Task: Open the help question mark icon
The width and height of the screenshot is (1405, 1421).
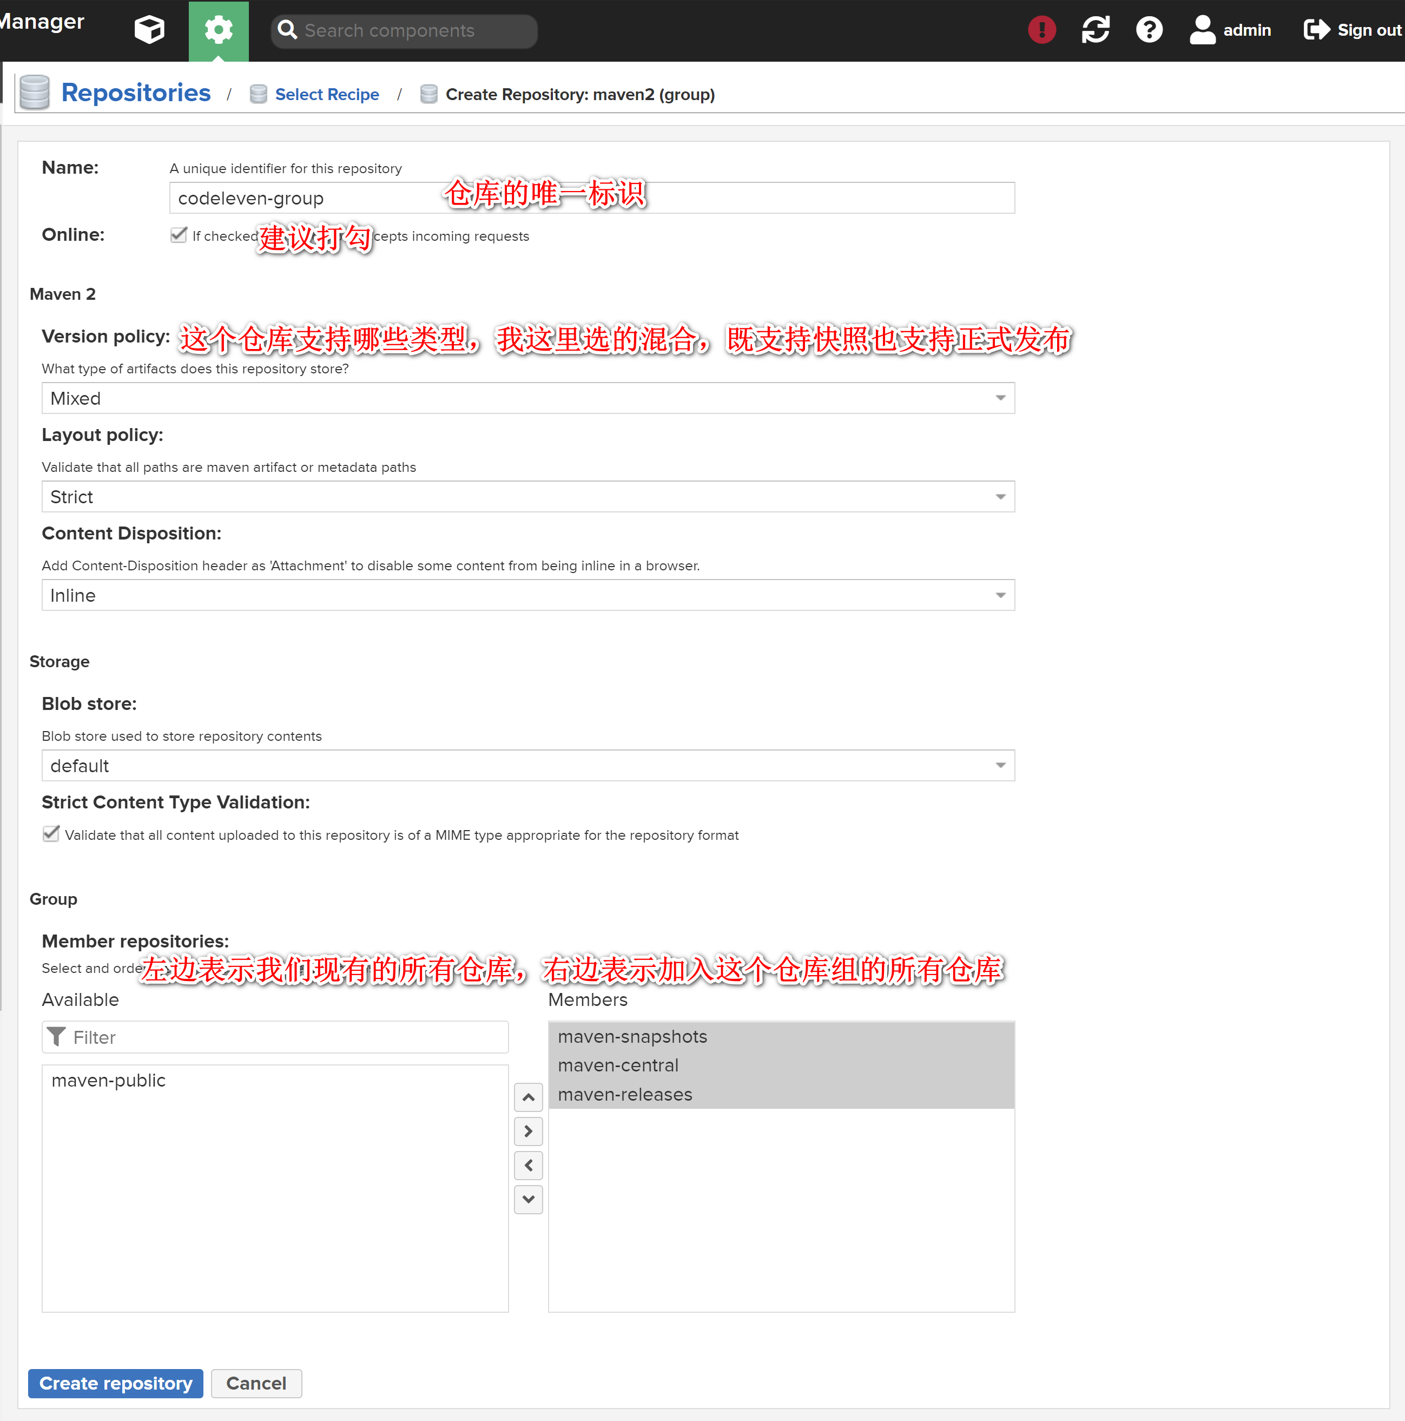Action: (1149, 30)
